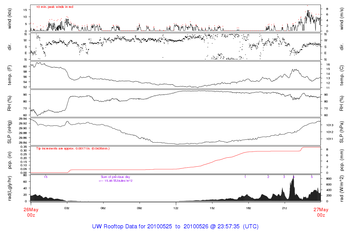Click the 'wind (m/s)' right axis label
Viewport: 351px width, 240px height.
341,19
